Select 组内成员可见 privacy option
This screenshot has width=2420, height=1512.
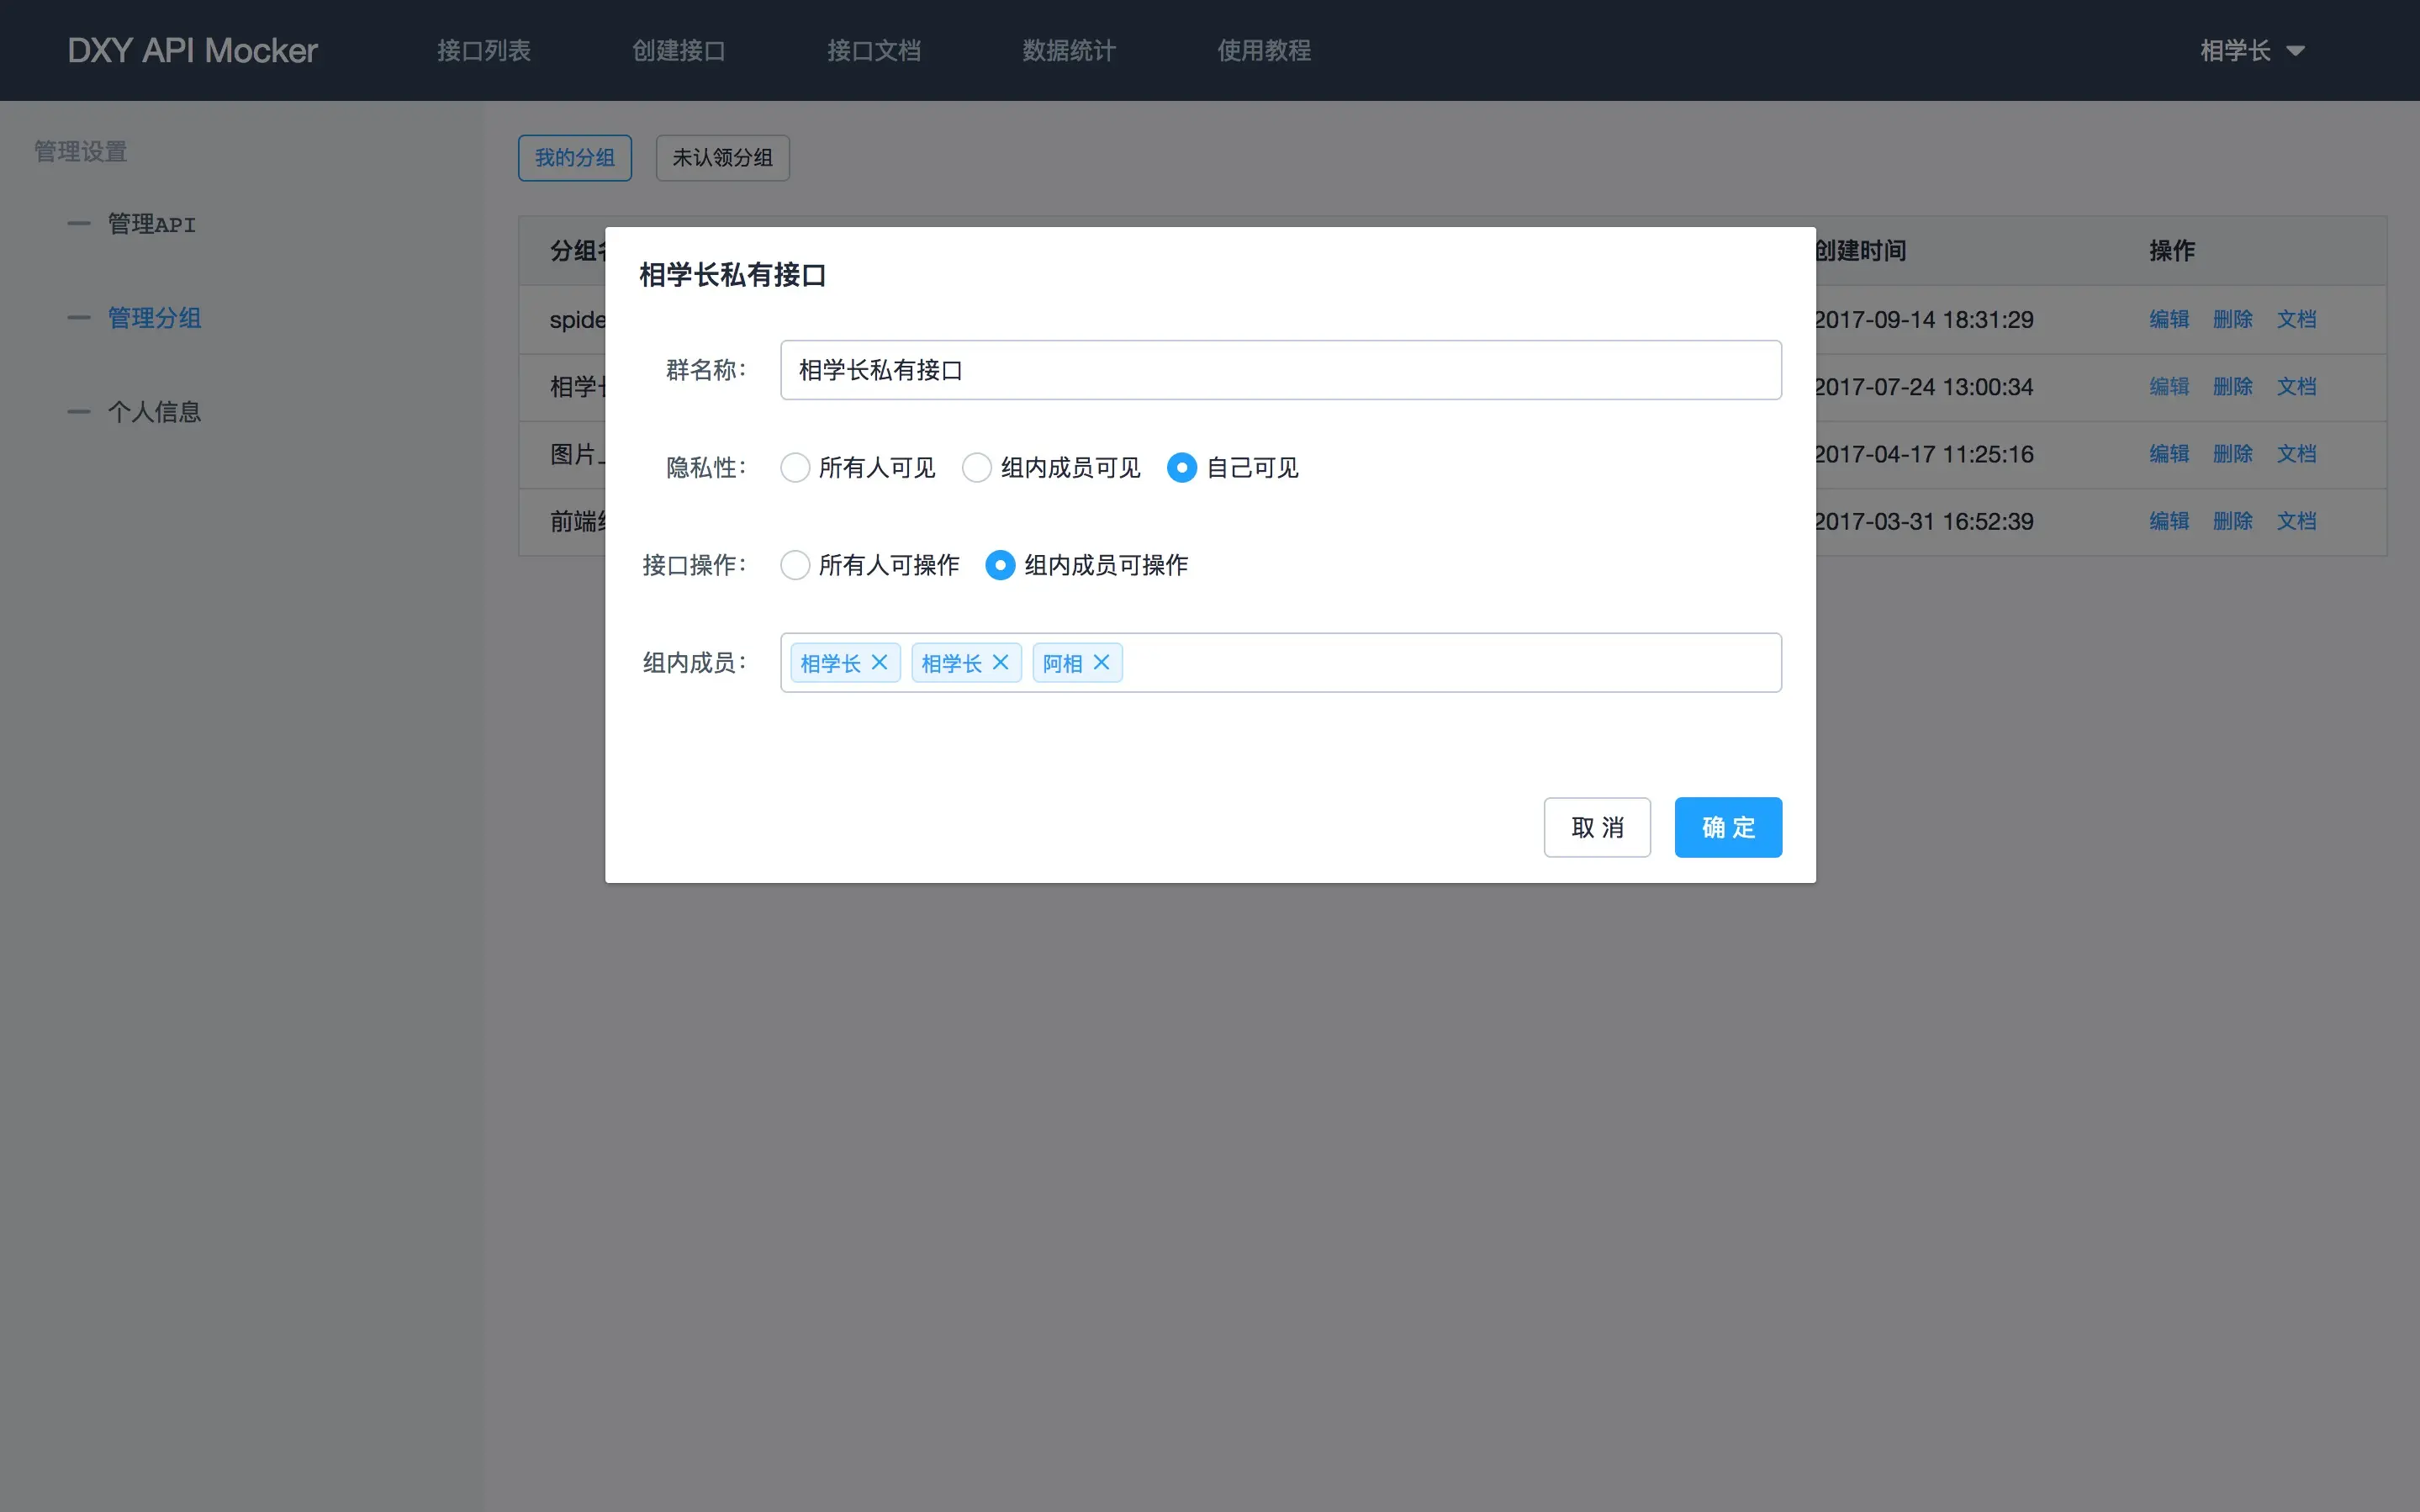pos(976,468)
